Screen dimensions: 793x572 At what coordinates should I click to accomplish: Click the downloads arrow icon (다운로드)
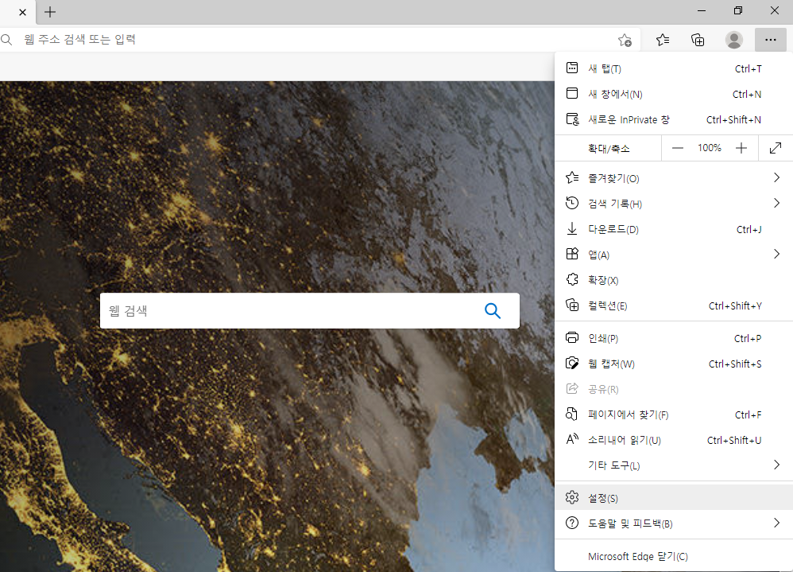(572, 229)
